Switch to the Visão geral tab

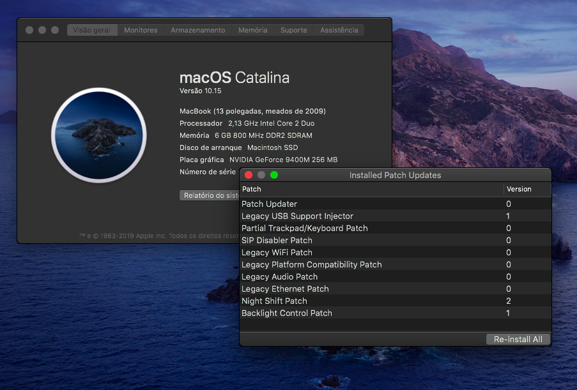pyautogui.click(x=92, y=30)
